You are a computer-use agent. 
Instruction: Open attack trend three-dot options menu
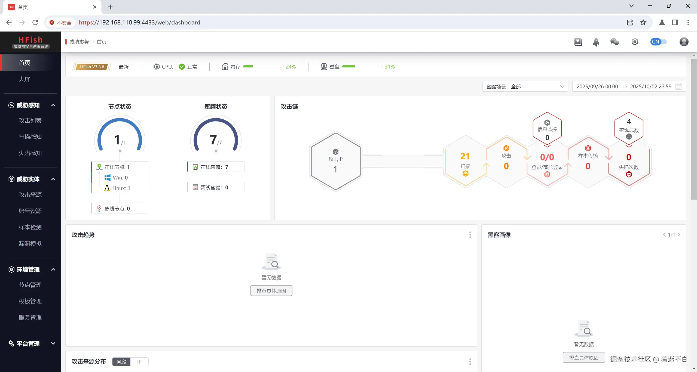470,235
